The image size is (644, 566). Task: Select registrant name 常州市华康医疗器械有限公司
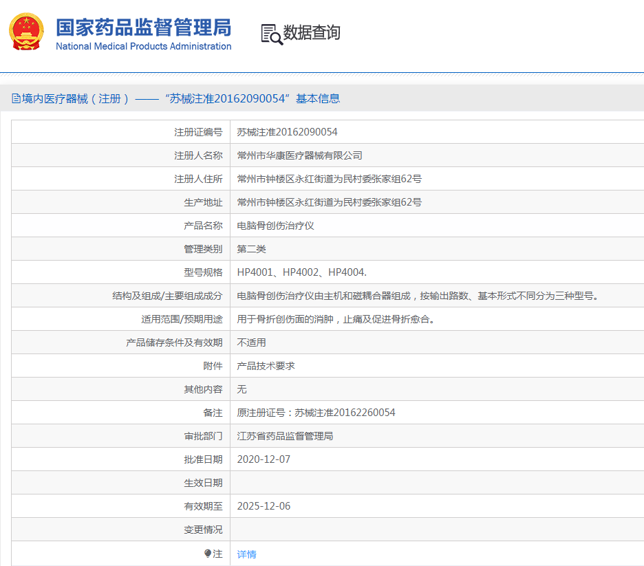(x=299, y=155)
